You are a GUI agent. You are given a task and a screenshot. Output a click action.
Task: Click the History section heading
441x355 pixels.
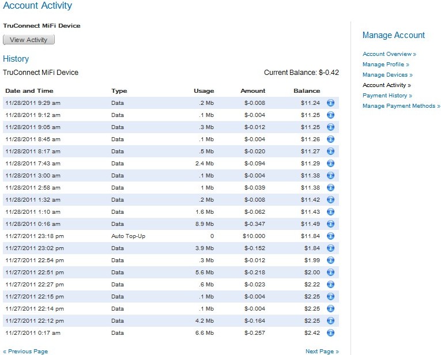click(x=16, y=59)
